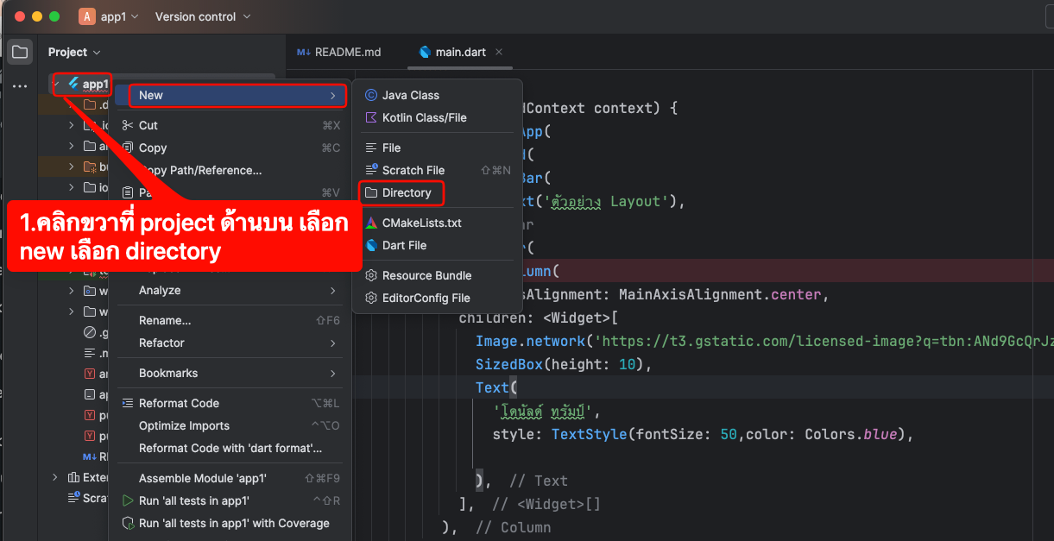Click the app1 project badge icon

87,16
